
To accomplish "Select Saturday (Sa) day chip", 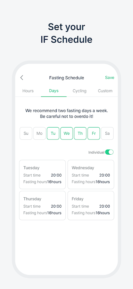I will (107, 133).
